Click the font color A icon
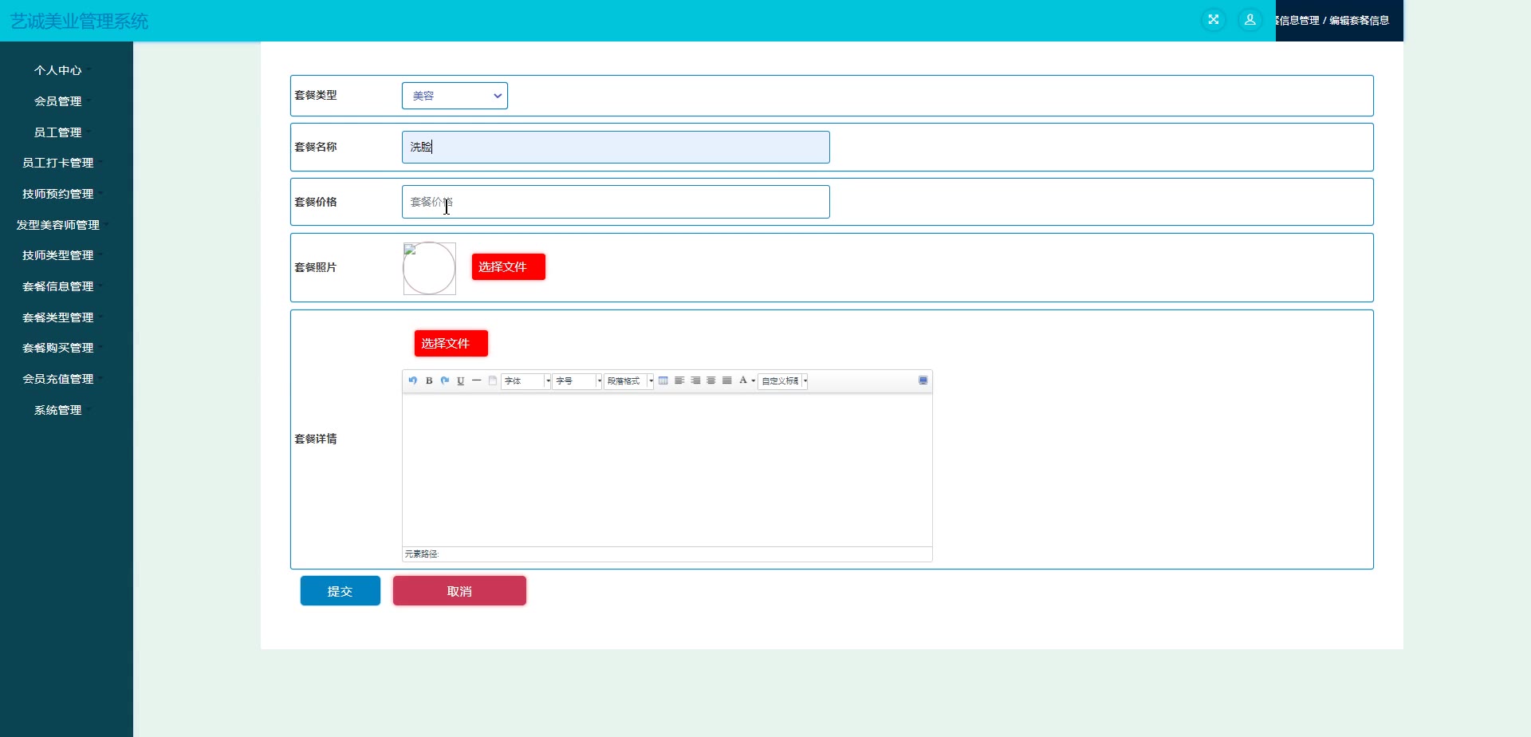 pyautogui.click(x=742, y=380)
